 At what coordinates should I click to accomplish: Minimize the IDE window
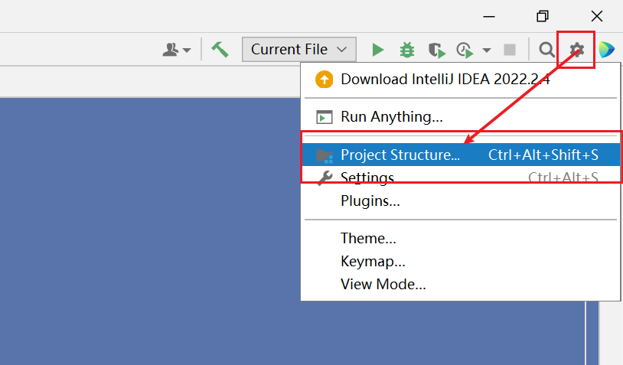coord(489,16)
